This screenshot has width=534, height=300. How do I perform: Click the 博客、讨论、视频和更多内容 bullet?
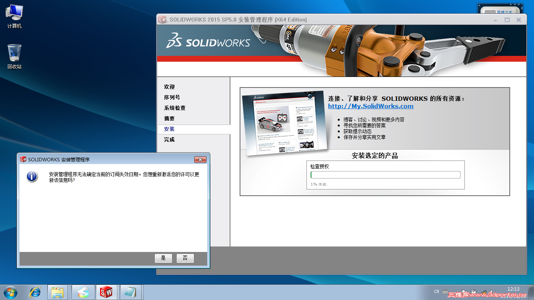tap(374, 120)
